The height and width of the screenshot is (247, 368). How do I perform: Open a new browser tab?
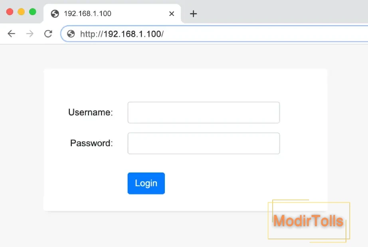pos(193,14)
